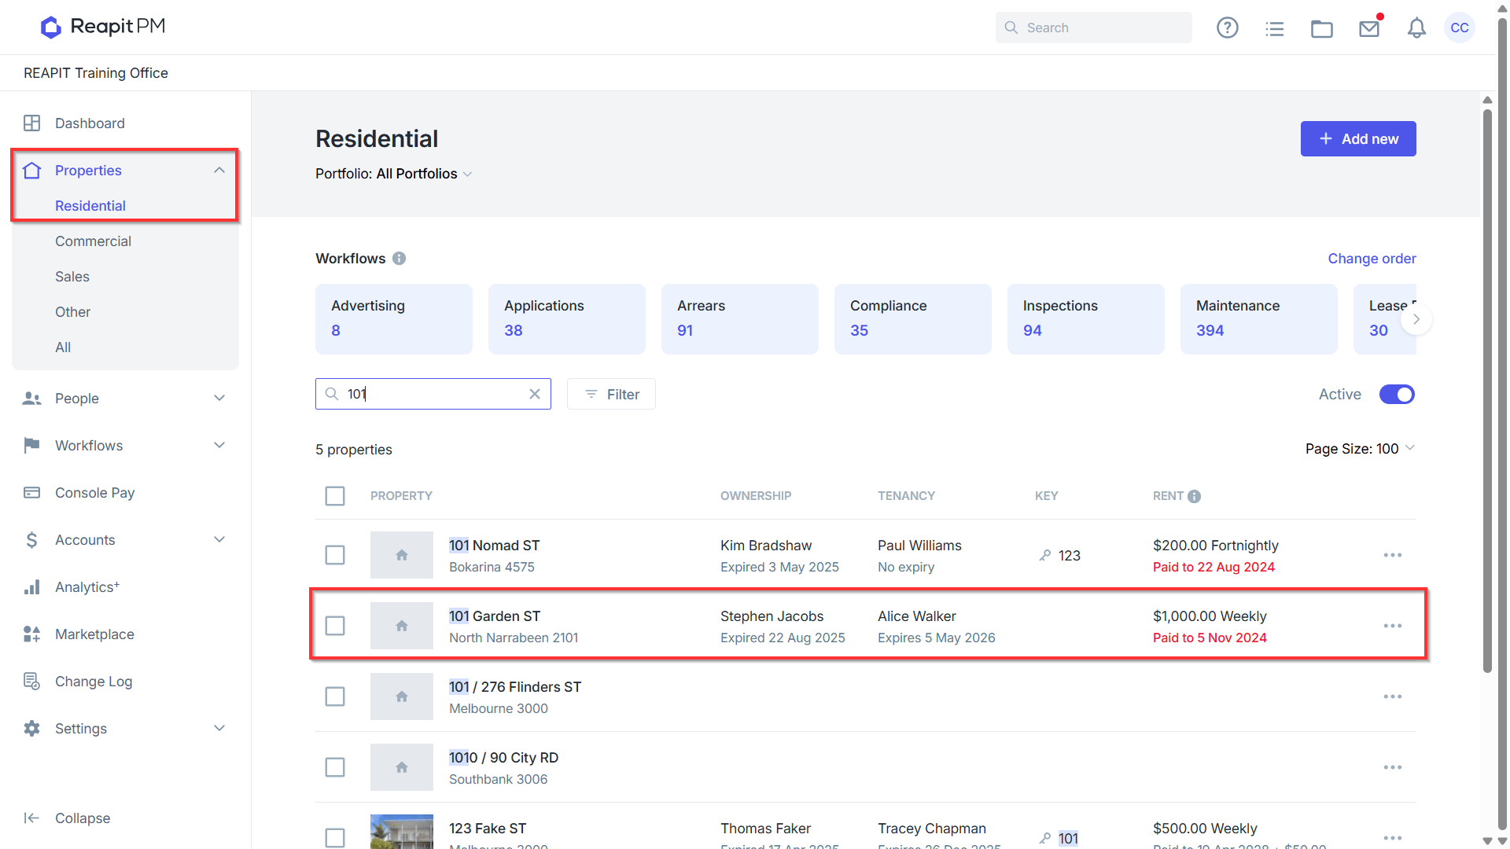The width and height of the screenshot is (1510, 849).
Task: Open the documents folder icon in header
Action: (1321, 28)
